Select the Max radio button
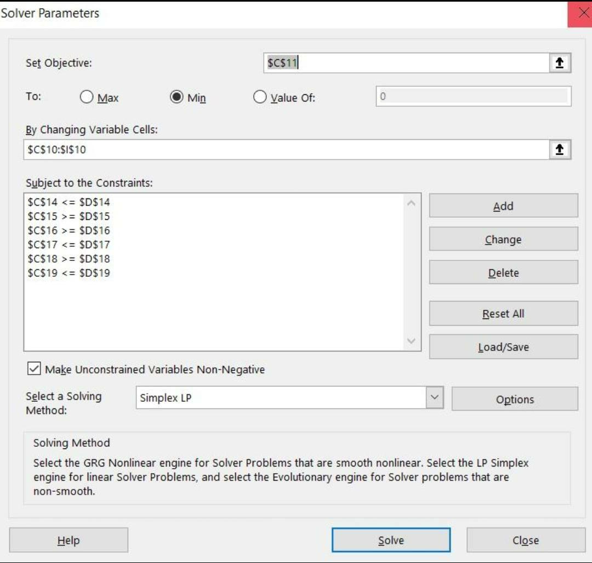Image resolution: width=592 pixels, height=563 pixels. coord(87,98)
